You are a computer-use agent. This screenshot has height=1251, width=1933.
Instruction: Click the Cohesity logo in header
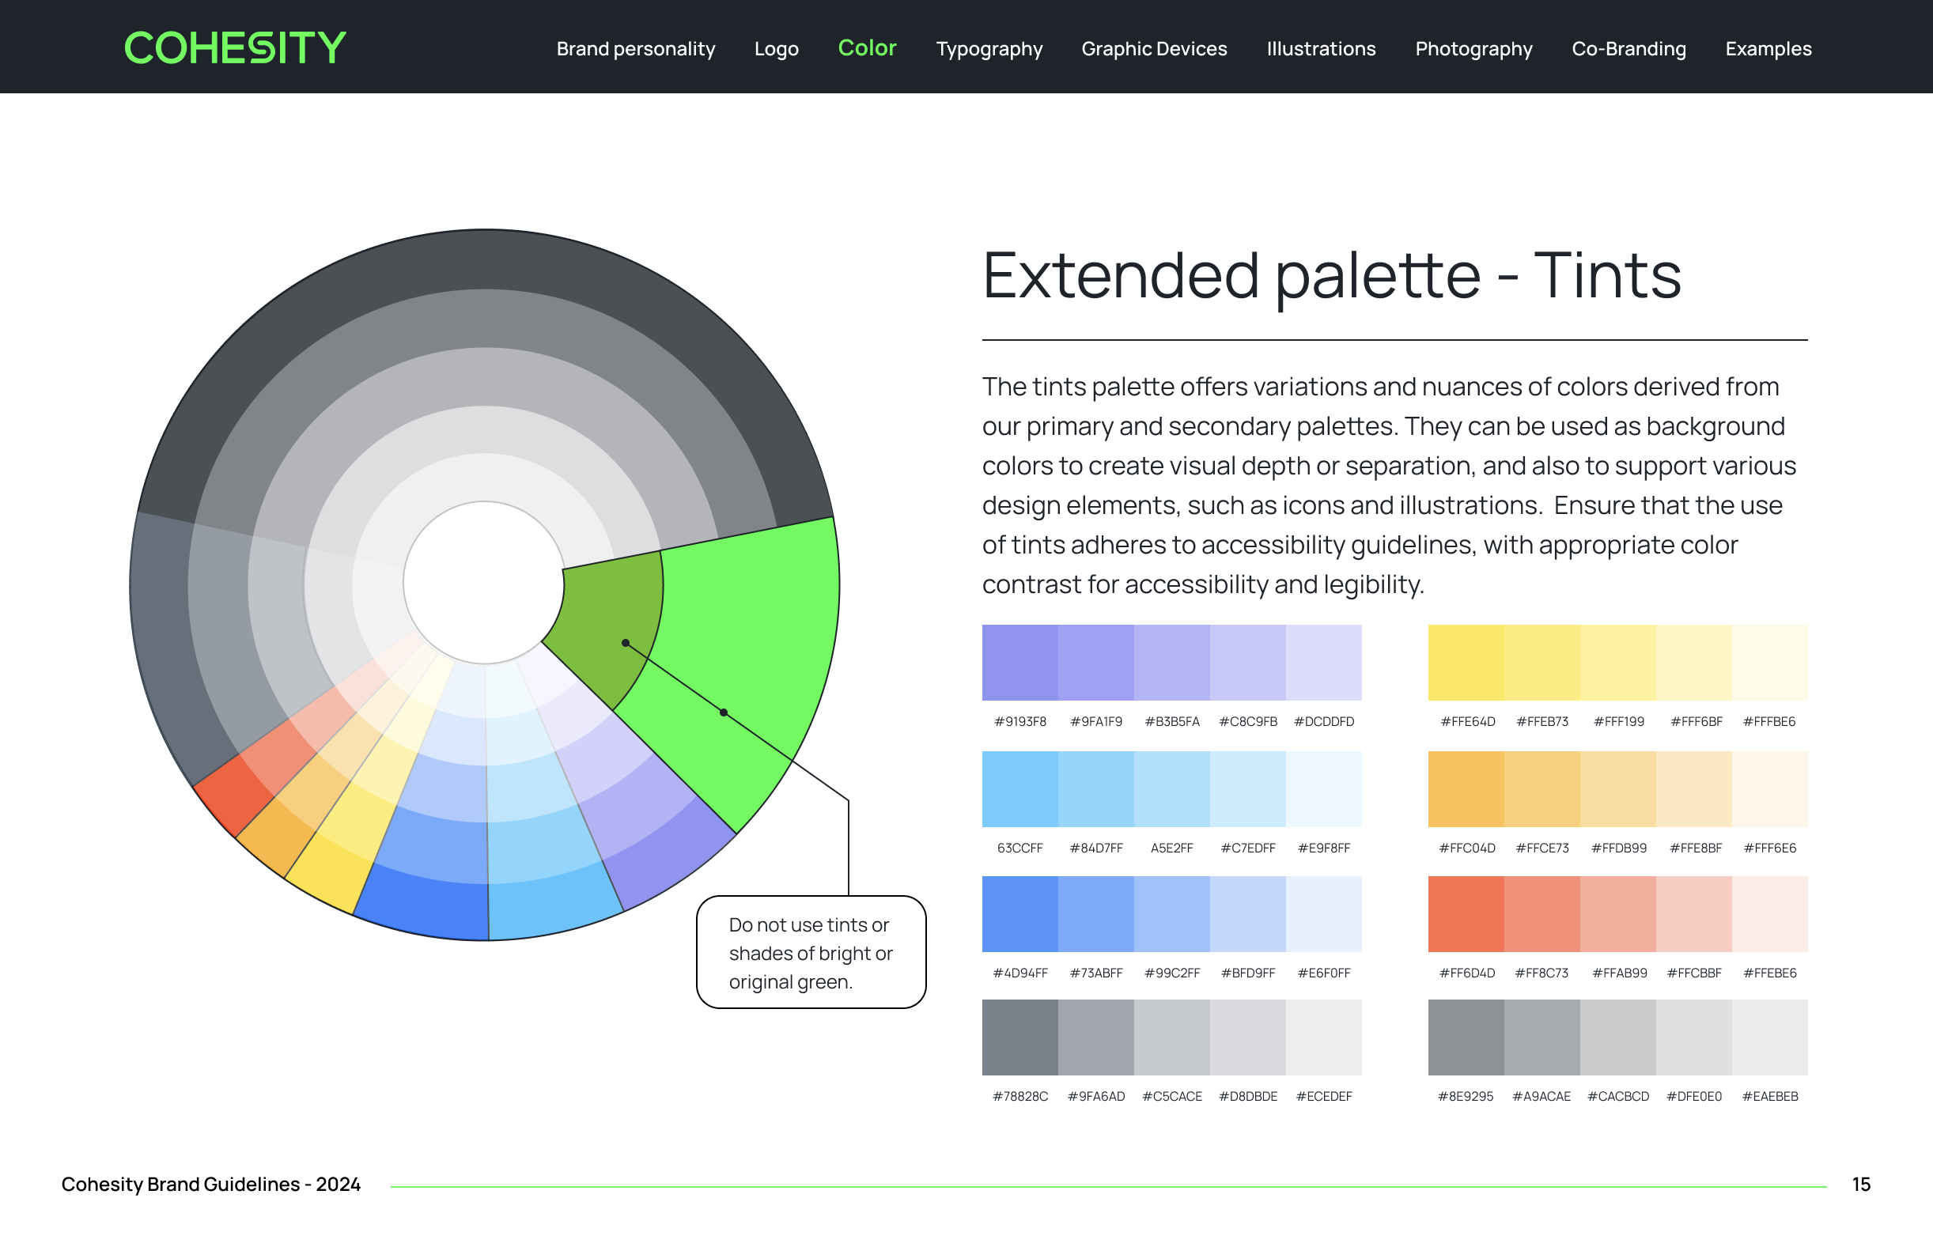tap(235, 47)
